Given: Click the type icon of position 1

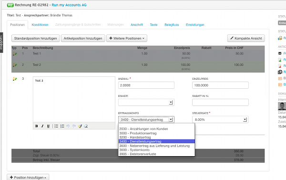Looking at the screenshot, I should tap(15, 54).
